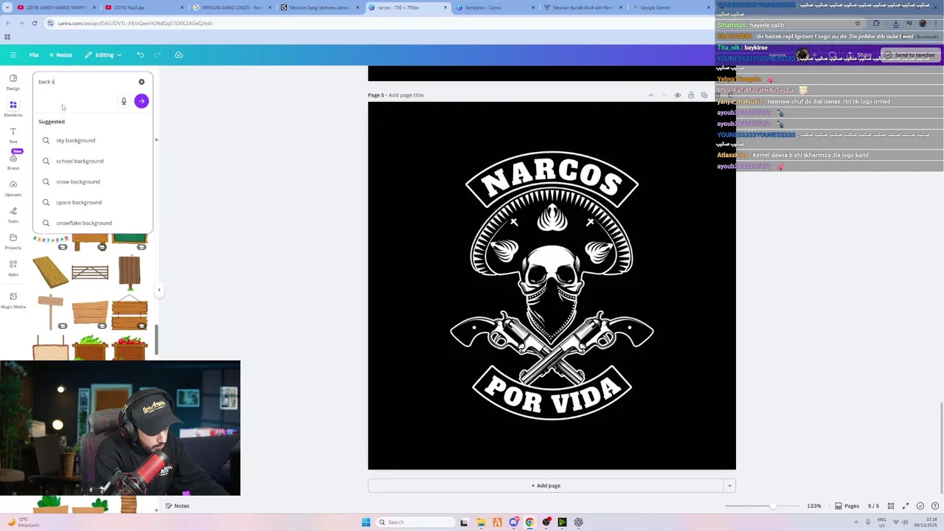Enter fullscreen presentation mode

click(x=906, y=506)
